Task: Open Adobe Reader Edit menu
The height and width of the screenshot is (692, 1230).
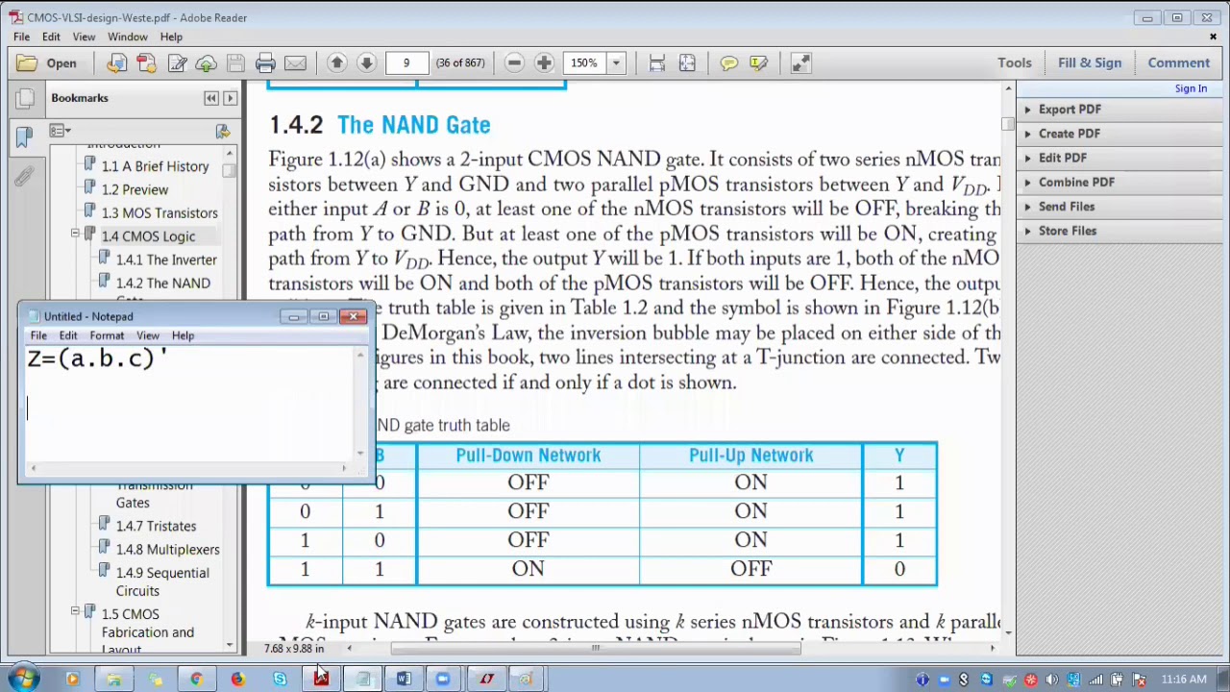Action: pyautogui.click(x=51, y=37)
